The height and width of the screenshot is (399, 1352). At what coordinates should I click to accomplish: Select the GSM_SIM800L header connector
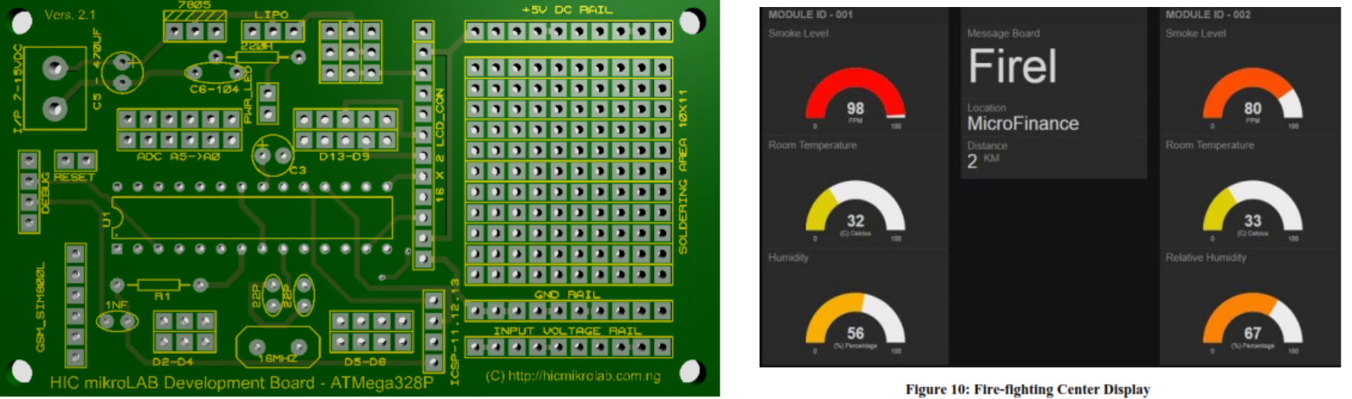(76, 305)
